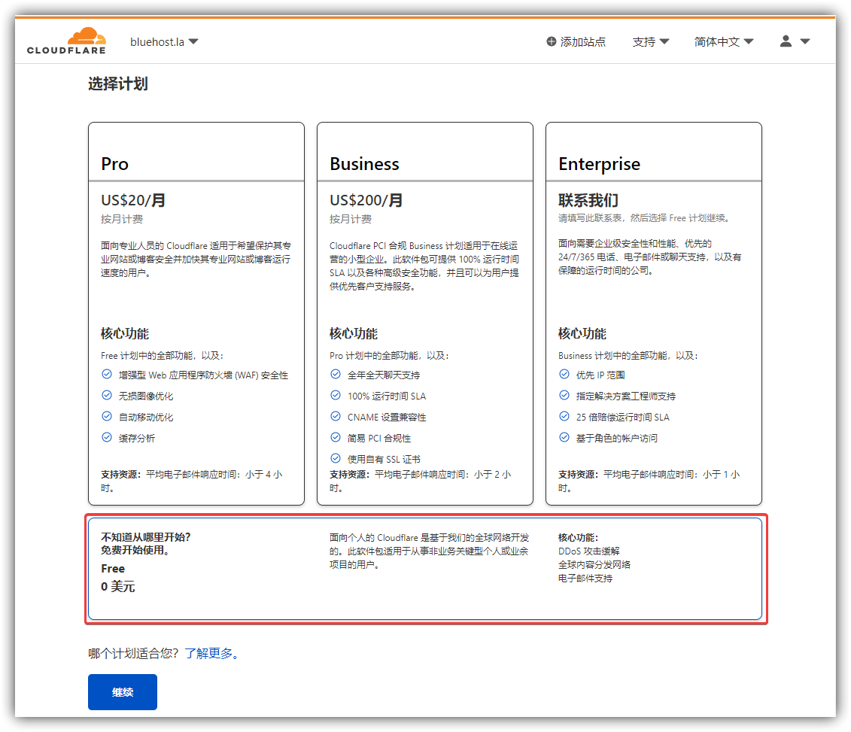Open the bluehost.la site dropdown
The height and width of the screenshot is (732, 851).
[164, 42]
